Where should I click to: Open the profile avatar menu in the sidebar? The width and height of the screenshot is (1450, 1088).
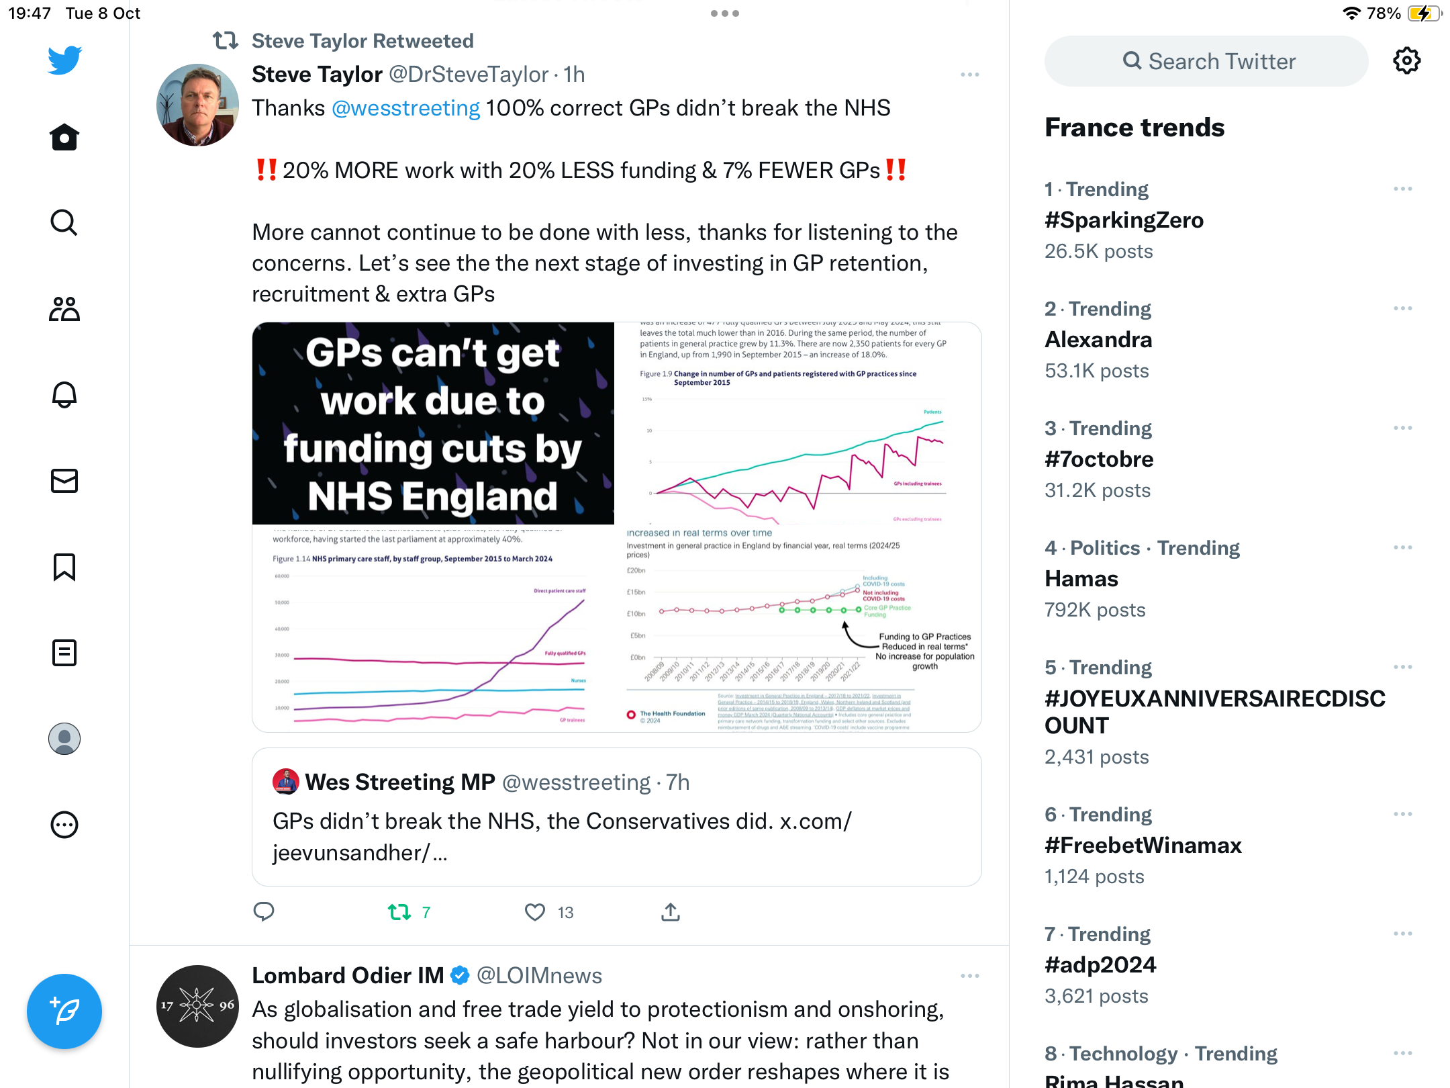coord(64,739)
